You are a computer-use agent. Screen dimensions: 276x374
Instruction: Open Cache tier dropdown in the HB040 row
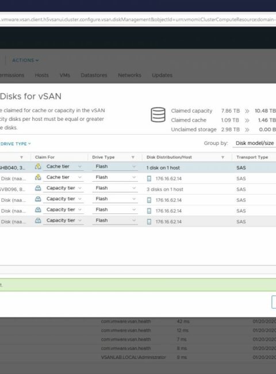[x=63, y=166]
